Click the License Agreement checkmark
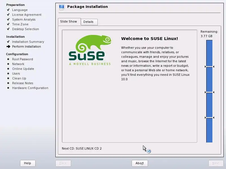The image size is (226, 169). [x=8, y=15]
